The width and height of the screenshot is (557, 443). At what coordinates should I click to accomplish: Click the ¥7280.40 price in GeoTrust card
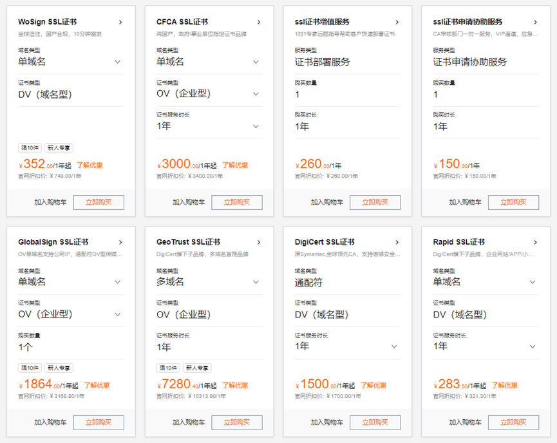tap(178, 384)
